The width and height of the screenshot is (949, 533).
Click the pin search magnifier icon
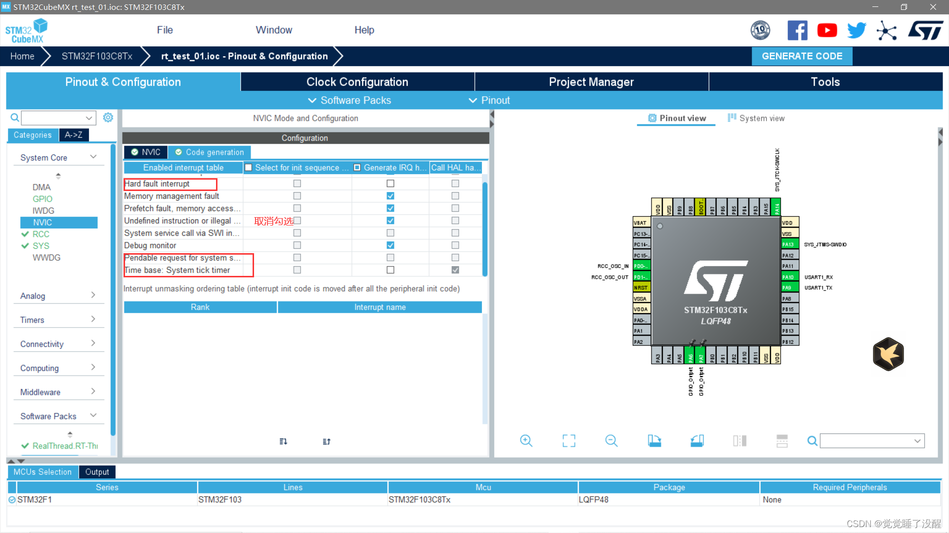pos(812,441)
